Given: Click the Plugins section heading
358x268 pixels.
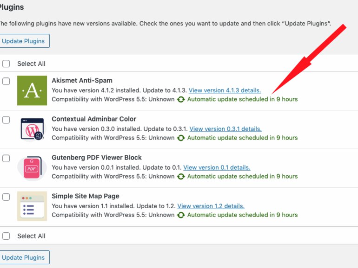Looking at the screenshot, I should click(x=12, y=7).
